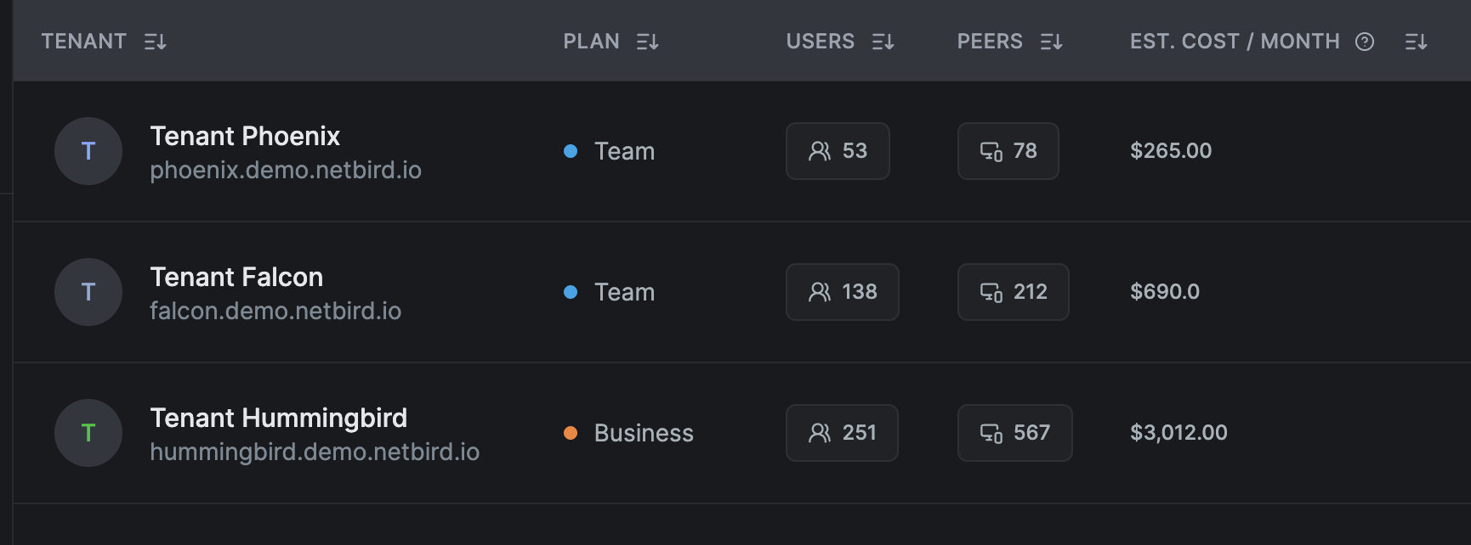Sort by Plan column icon
1471x545 pixels.
click(x=647, y=42)
